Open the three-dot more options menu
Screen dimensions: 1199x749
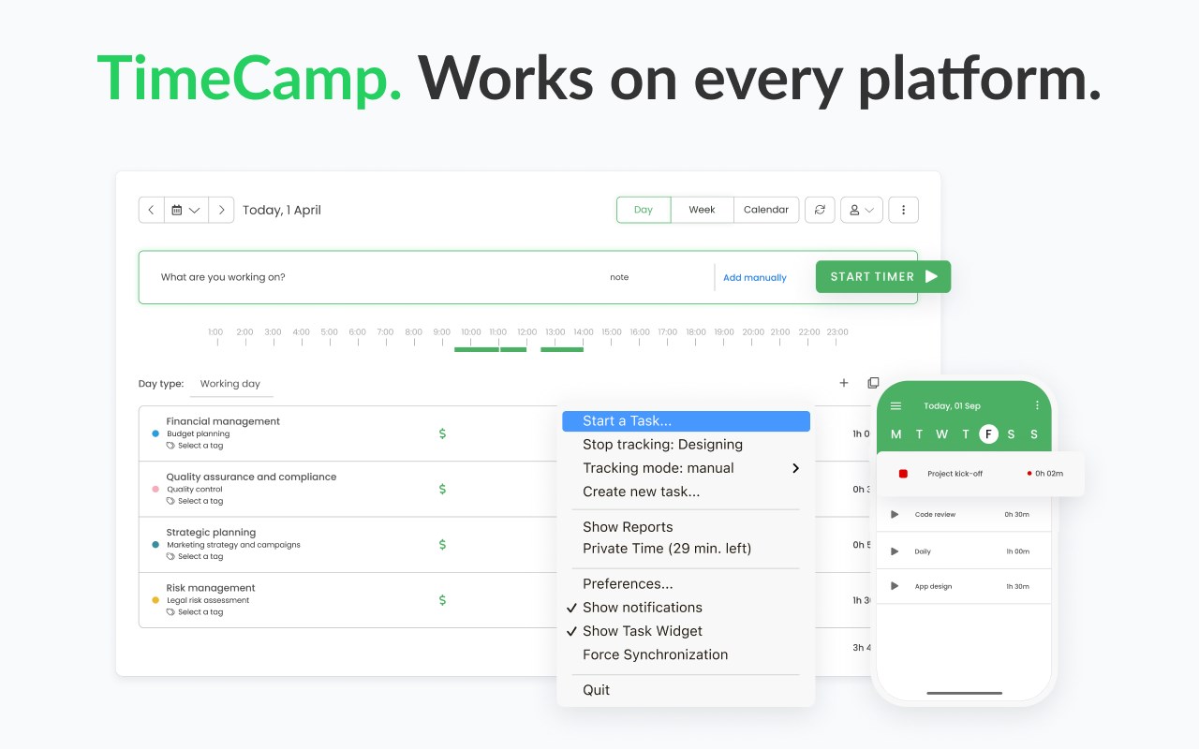903,210
